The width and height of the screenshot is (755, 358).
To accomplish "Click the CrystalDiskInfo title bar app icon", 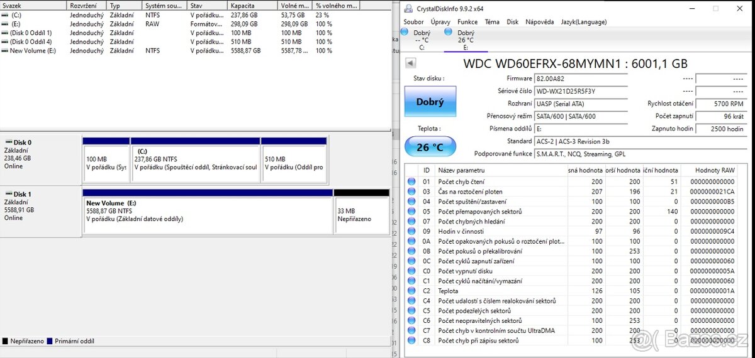I will (408, 9).
